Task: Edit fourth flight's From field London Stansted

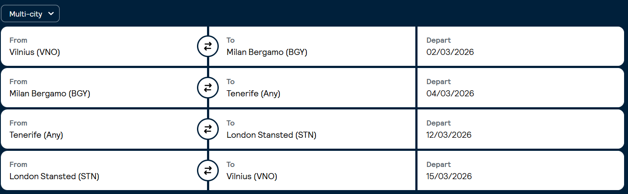Action: click(54, 177)
